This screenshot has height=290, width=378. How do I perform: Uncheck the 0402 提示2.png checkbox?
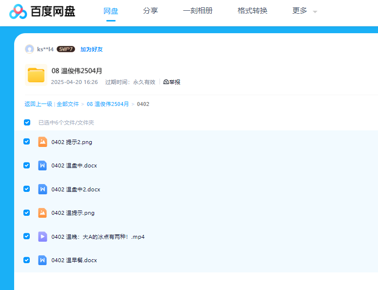pos(27,142)
